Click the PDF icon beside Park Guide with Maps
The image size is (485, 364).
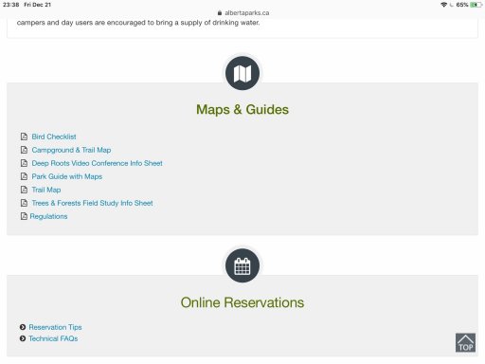[24, 176]
